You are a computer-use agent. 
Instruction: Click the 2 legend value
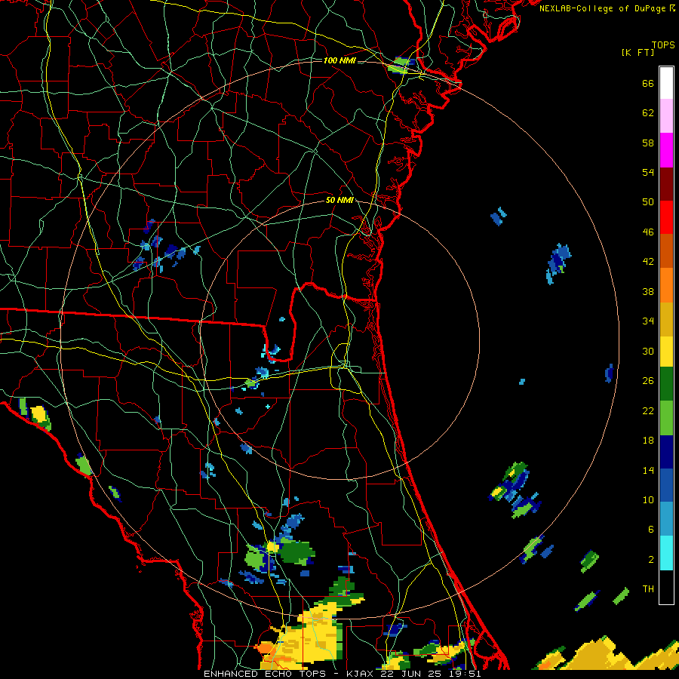651,560
